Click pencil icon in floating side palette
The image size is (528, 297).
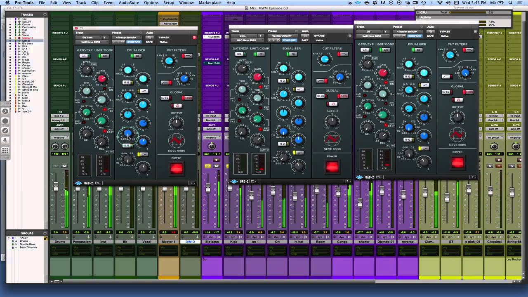(5, 131)
